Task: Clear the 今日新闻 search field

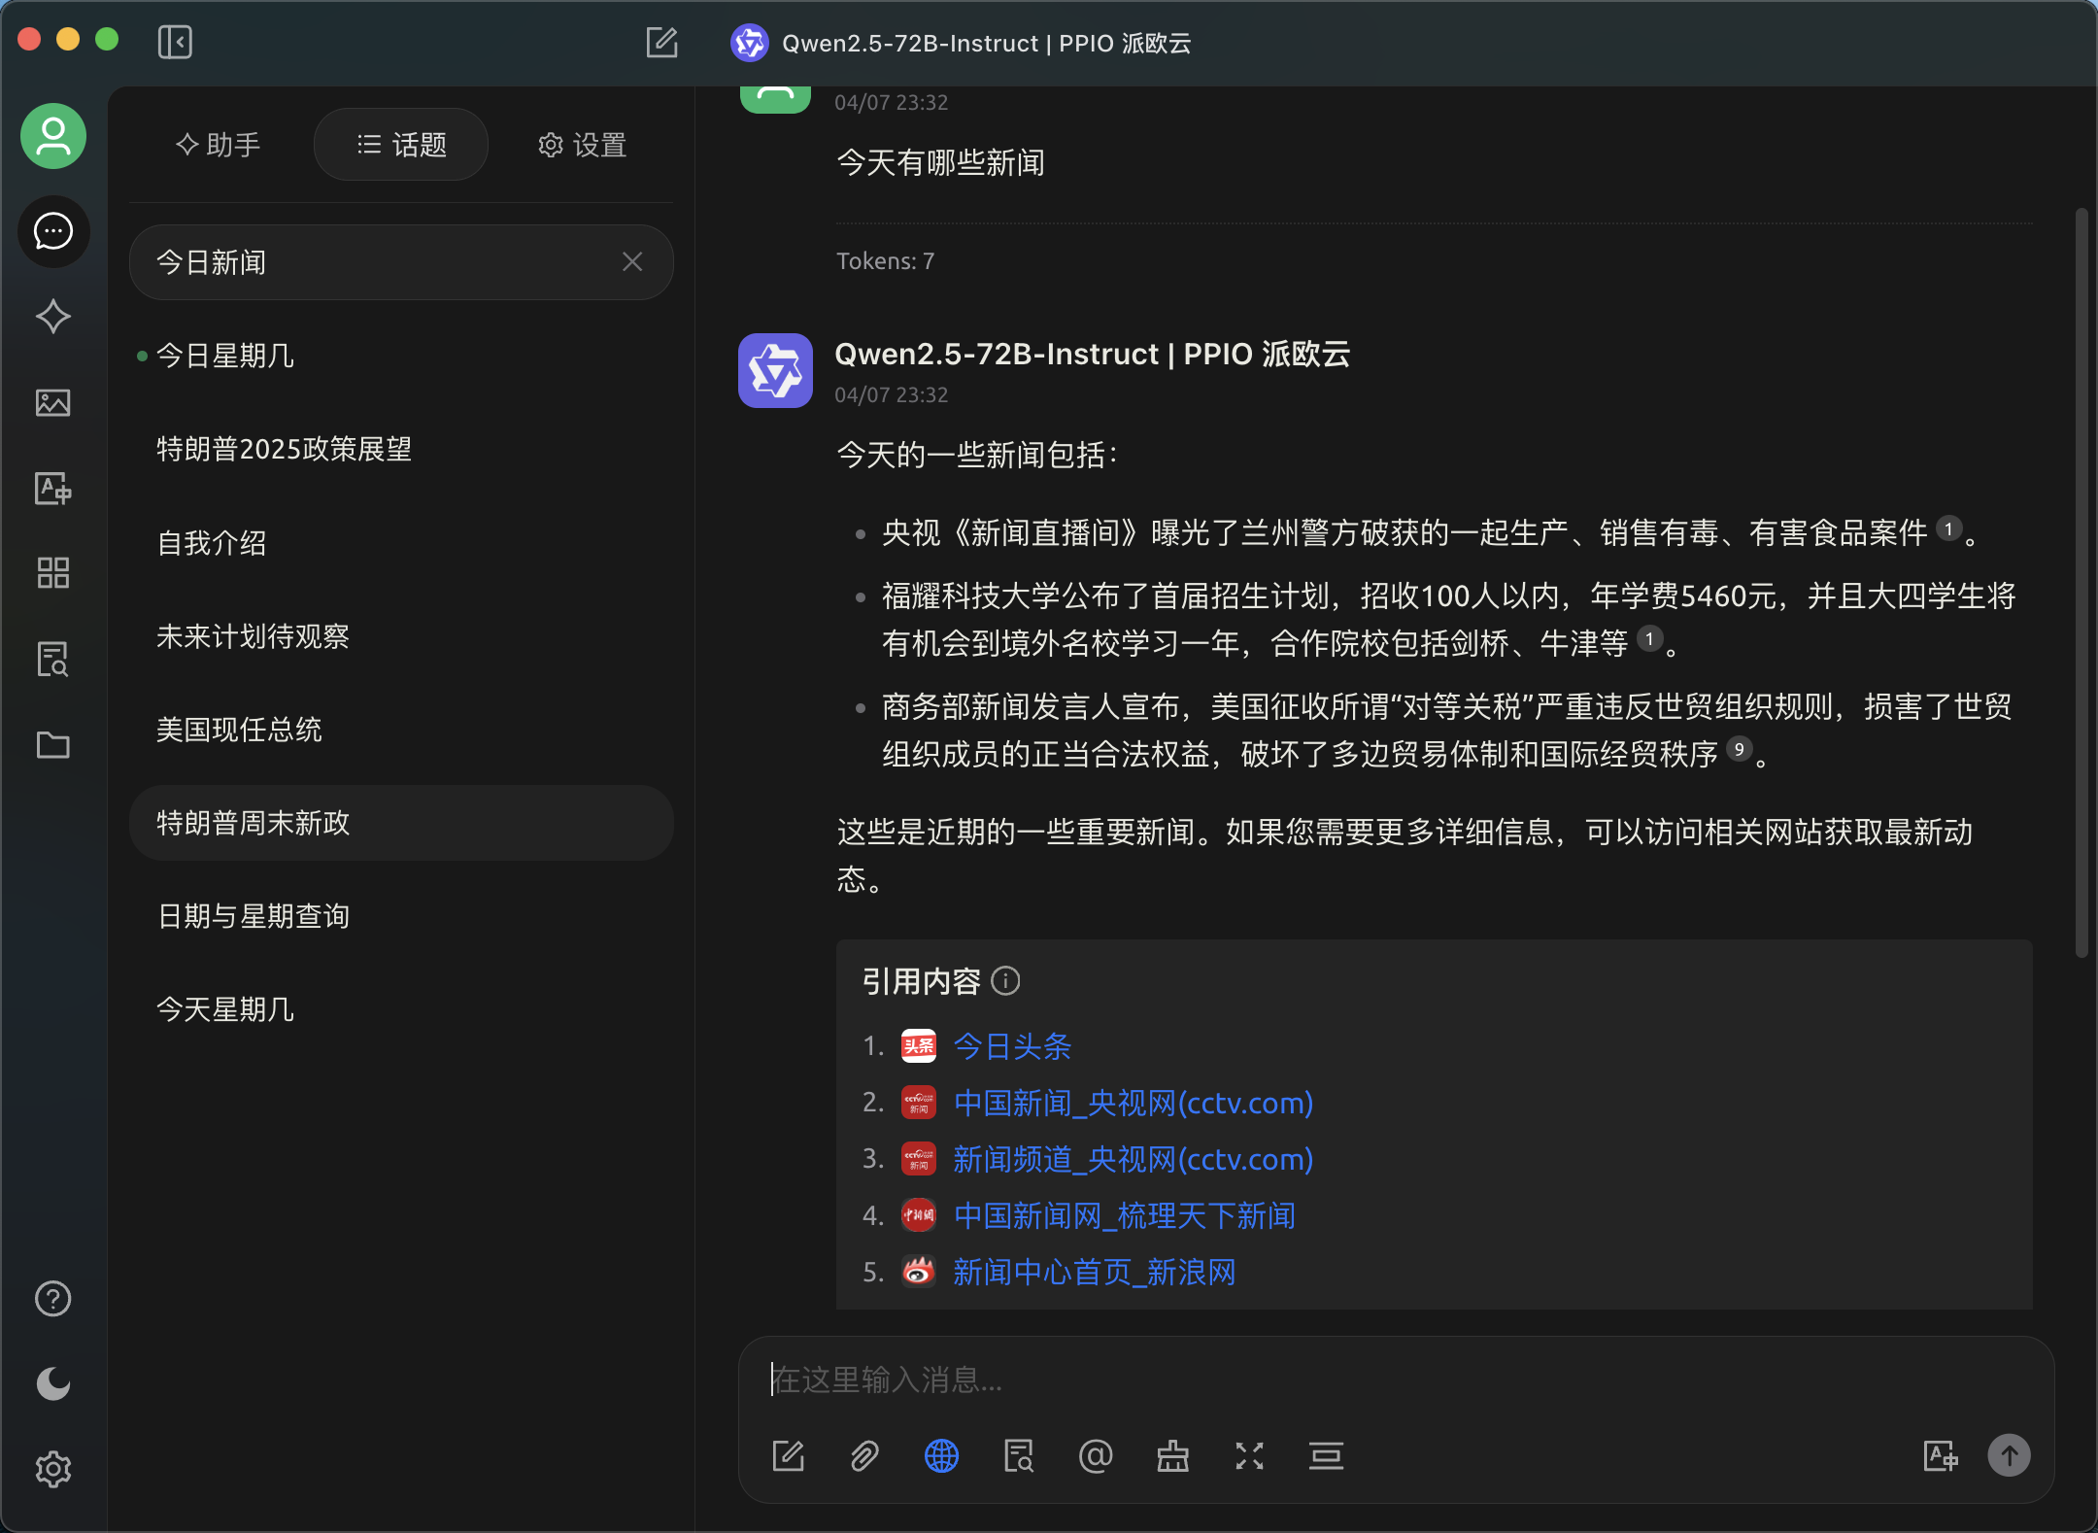Action: click(632, 261)
